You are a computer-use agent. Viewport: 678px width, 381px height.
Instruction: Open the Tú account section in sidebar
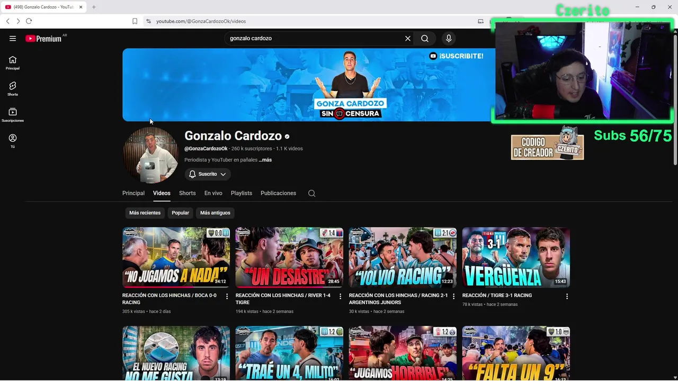point(13,141)
